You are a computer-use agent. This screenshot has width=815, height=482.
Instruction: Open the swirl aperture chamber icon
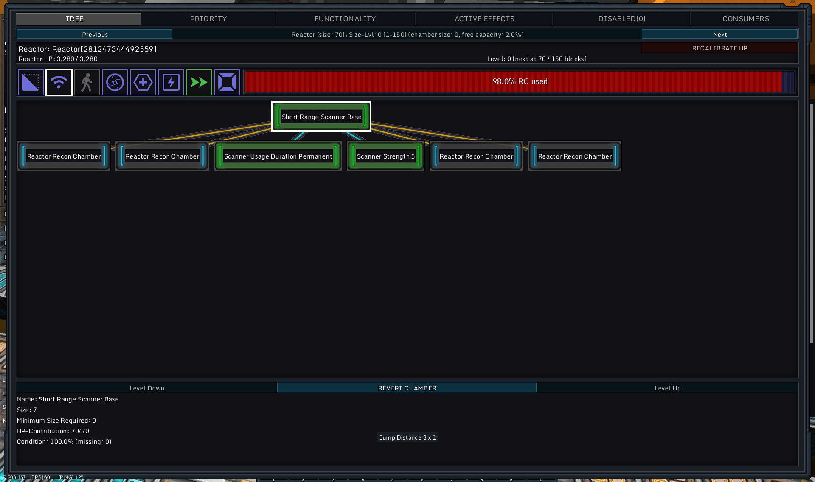pyautogui.click(x=115, y=82)
